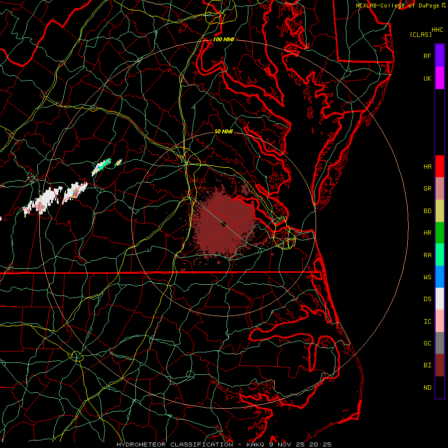The image size is (448, 448).
Task: Click the "RA" legend label
Action: [427, 255]
